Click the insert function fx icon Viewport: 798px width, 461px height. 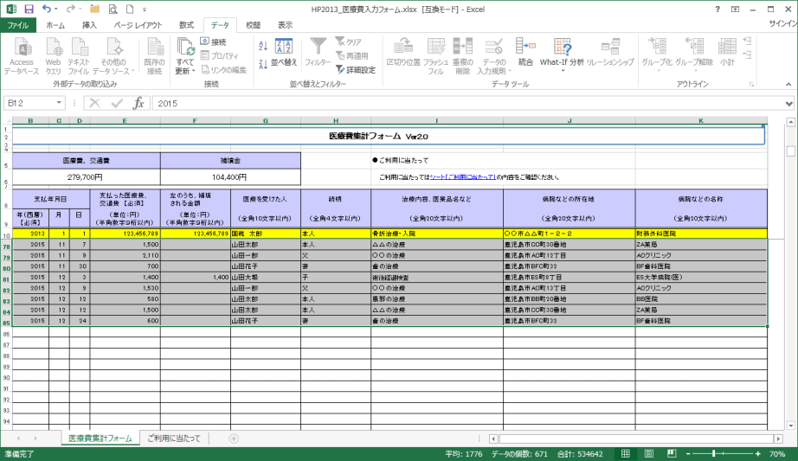[x=138, y=103]
